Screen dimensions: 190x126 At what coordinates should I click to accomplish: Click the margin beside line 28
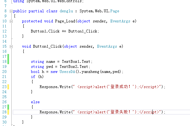[x=8, y=112]
